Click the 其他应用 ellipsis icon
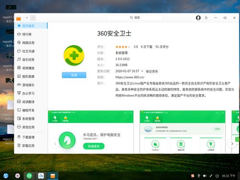Screen dimensions: 240x180 pyautogui.click(x=19, y=127)
